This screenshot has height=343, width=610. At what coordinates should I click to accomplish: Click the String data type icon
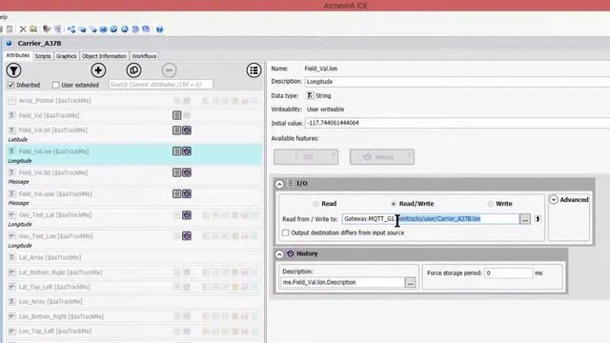310,95
